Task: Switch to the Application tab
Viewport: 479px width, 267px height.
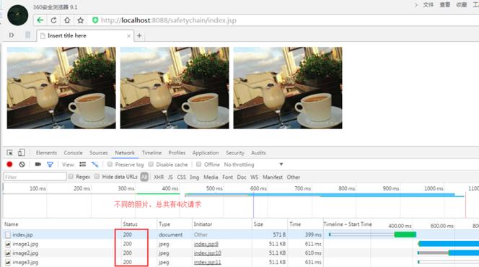Action: coord(206,153)
